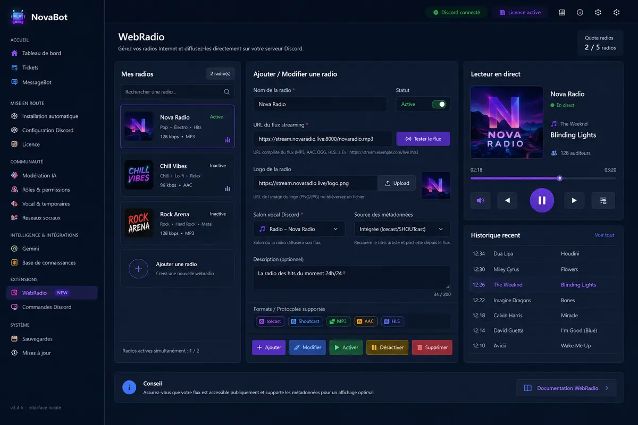Select the Dua Lipa Houdini history row

pos(543,254)
